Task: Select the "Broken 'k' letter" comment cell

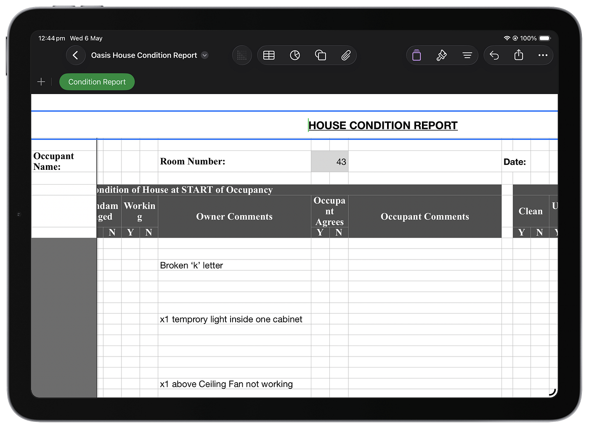Action: [234, 265]
